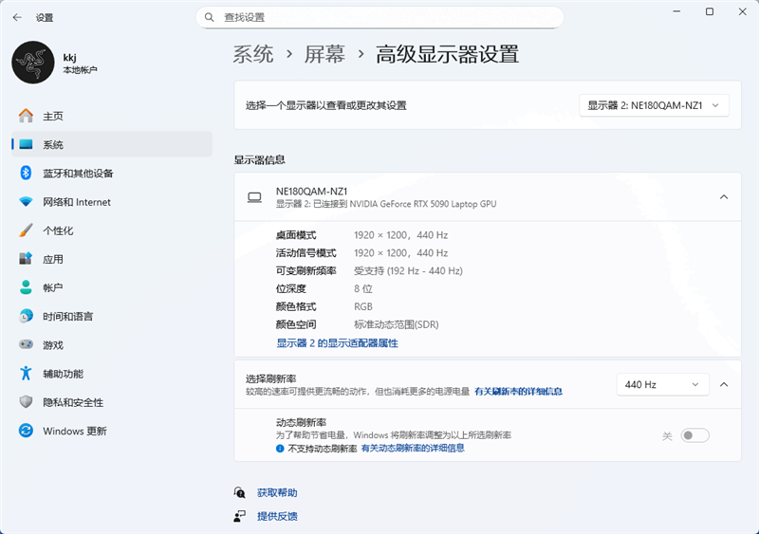
Task: Click the 获取帮助 link
Action: point(277,493)
